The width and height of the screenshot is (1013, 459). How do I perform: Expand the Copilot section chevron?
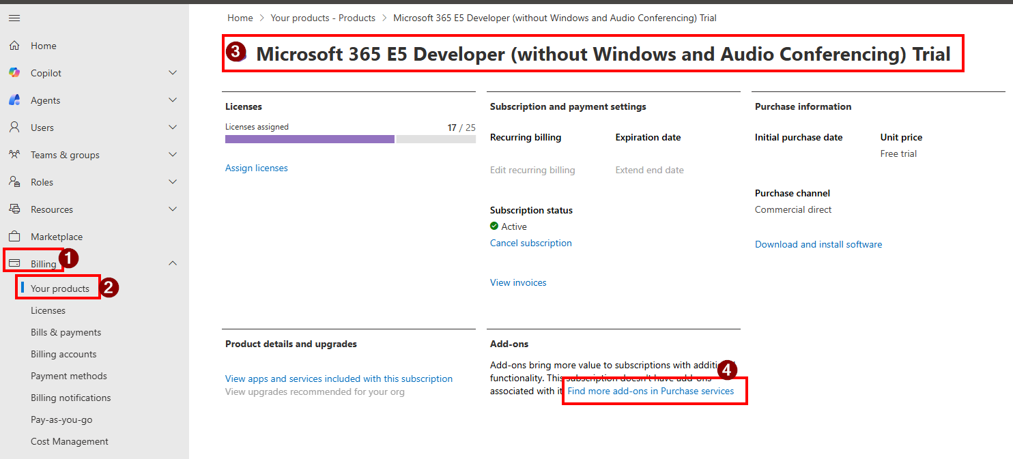[x=173, y=73]
